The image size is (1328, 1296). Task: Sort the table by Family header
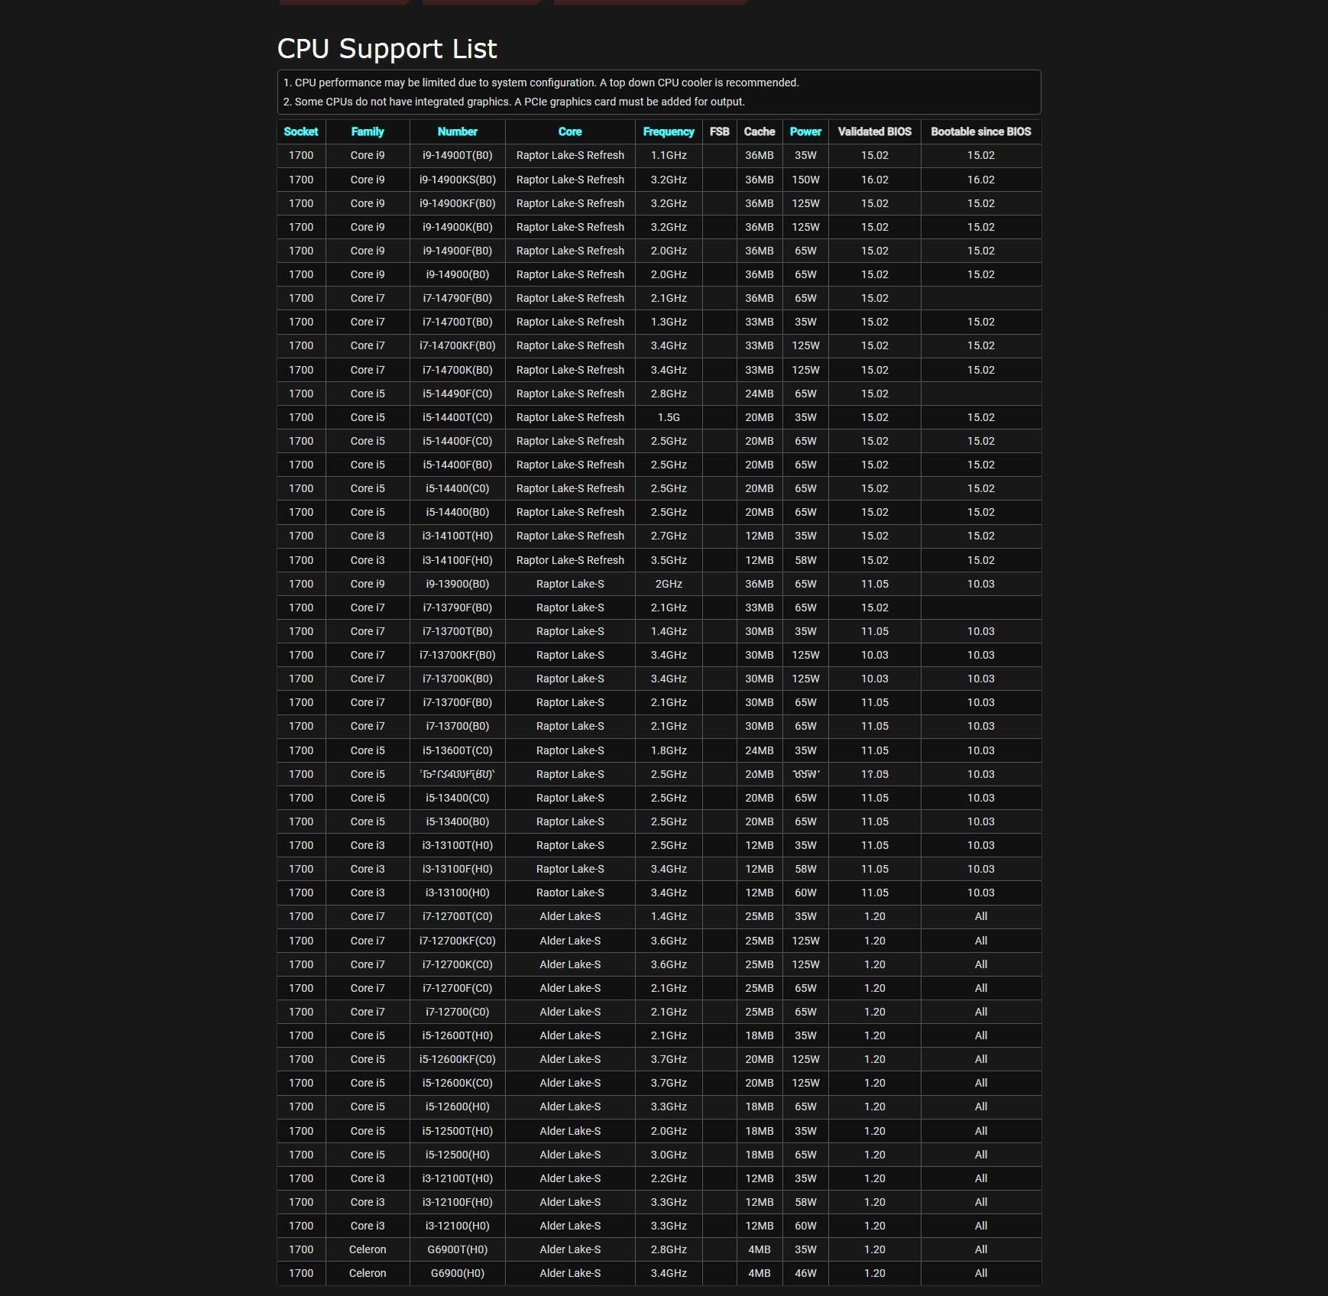tap(367, 131)
